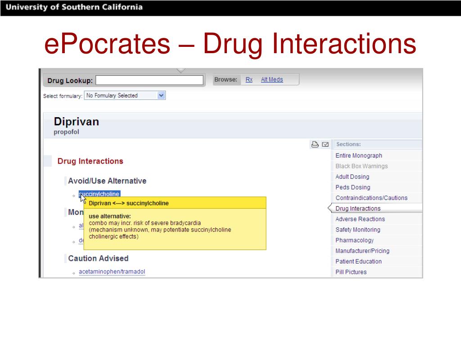Jump to the Pharmacology section
Viewport: 461px width, 346px height.
pyautogui.click(x=355, y=240)
